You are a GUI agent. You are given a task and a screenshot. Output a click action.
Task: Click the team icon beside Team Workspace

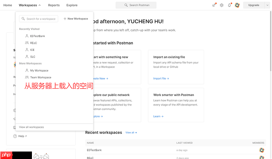coord(27,77)
